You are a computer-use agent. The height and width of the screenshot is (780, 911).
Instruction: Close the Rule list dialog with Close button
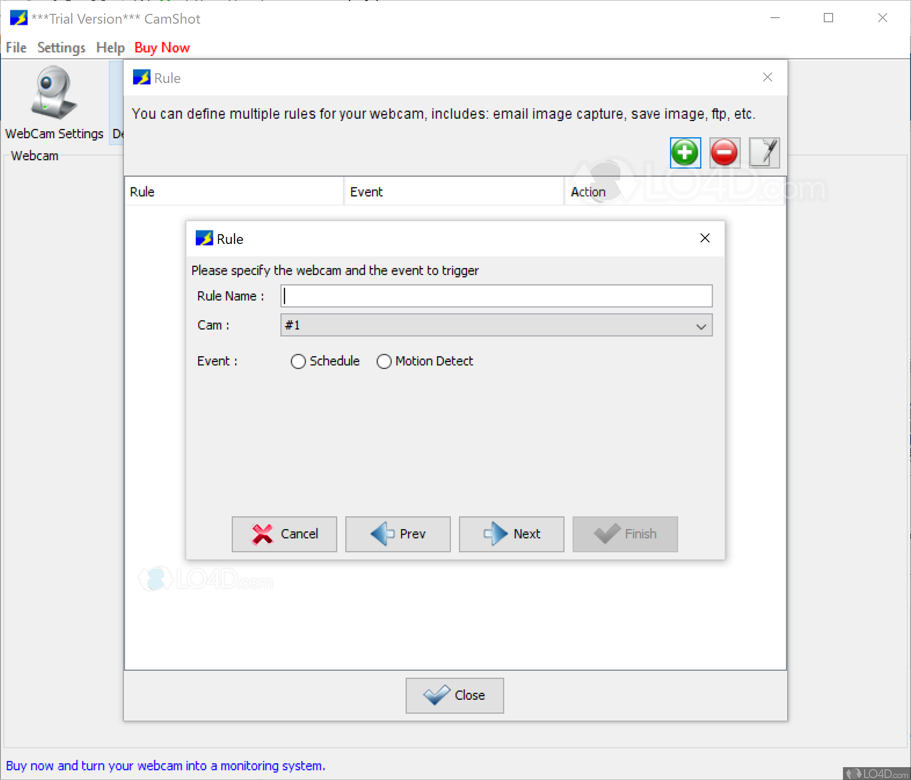point(455,696)
